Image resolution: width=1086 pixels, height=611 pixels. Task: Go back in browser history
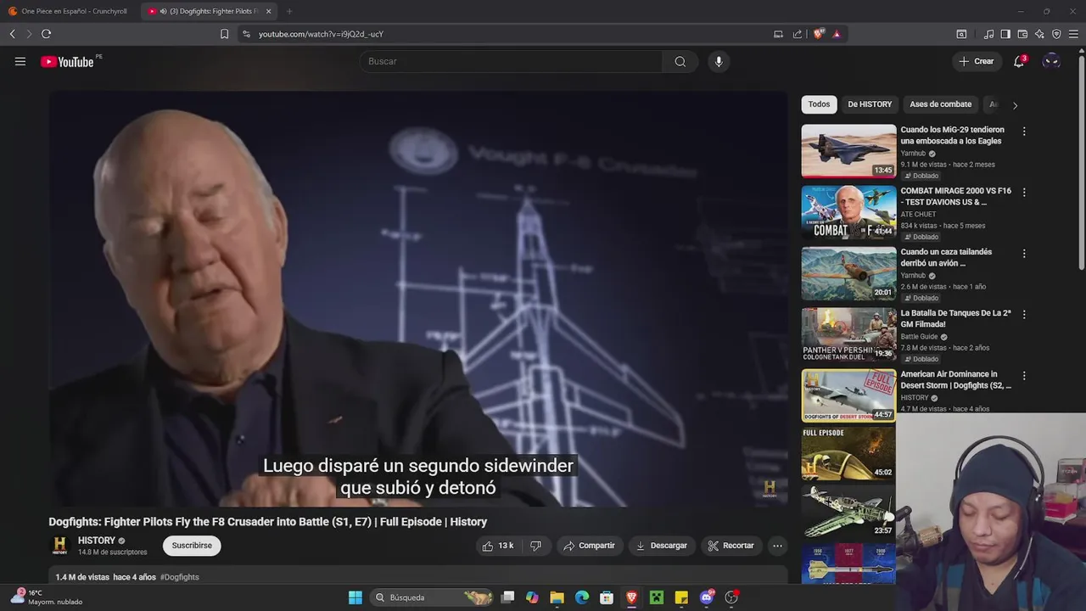pyautogui.click(x=12, y=34)
